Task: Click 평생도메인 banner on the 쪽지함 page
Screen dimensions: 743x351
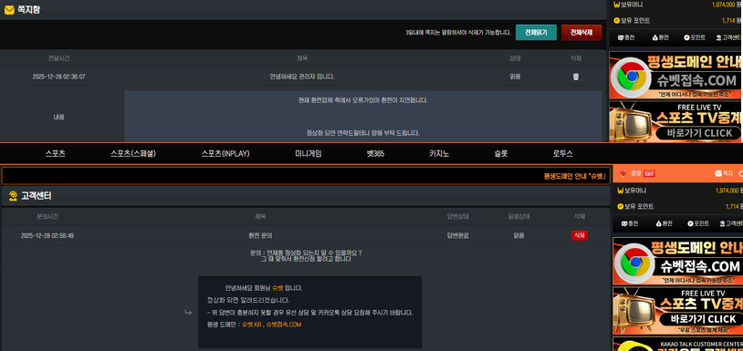Action: click(x=675, y=75)
